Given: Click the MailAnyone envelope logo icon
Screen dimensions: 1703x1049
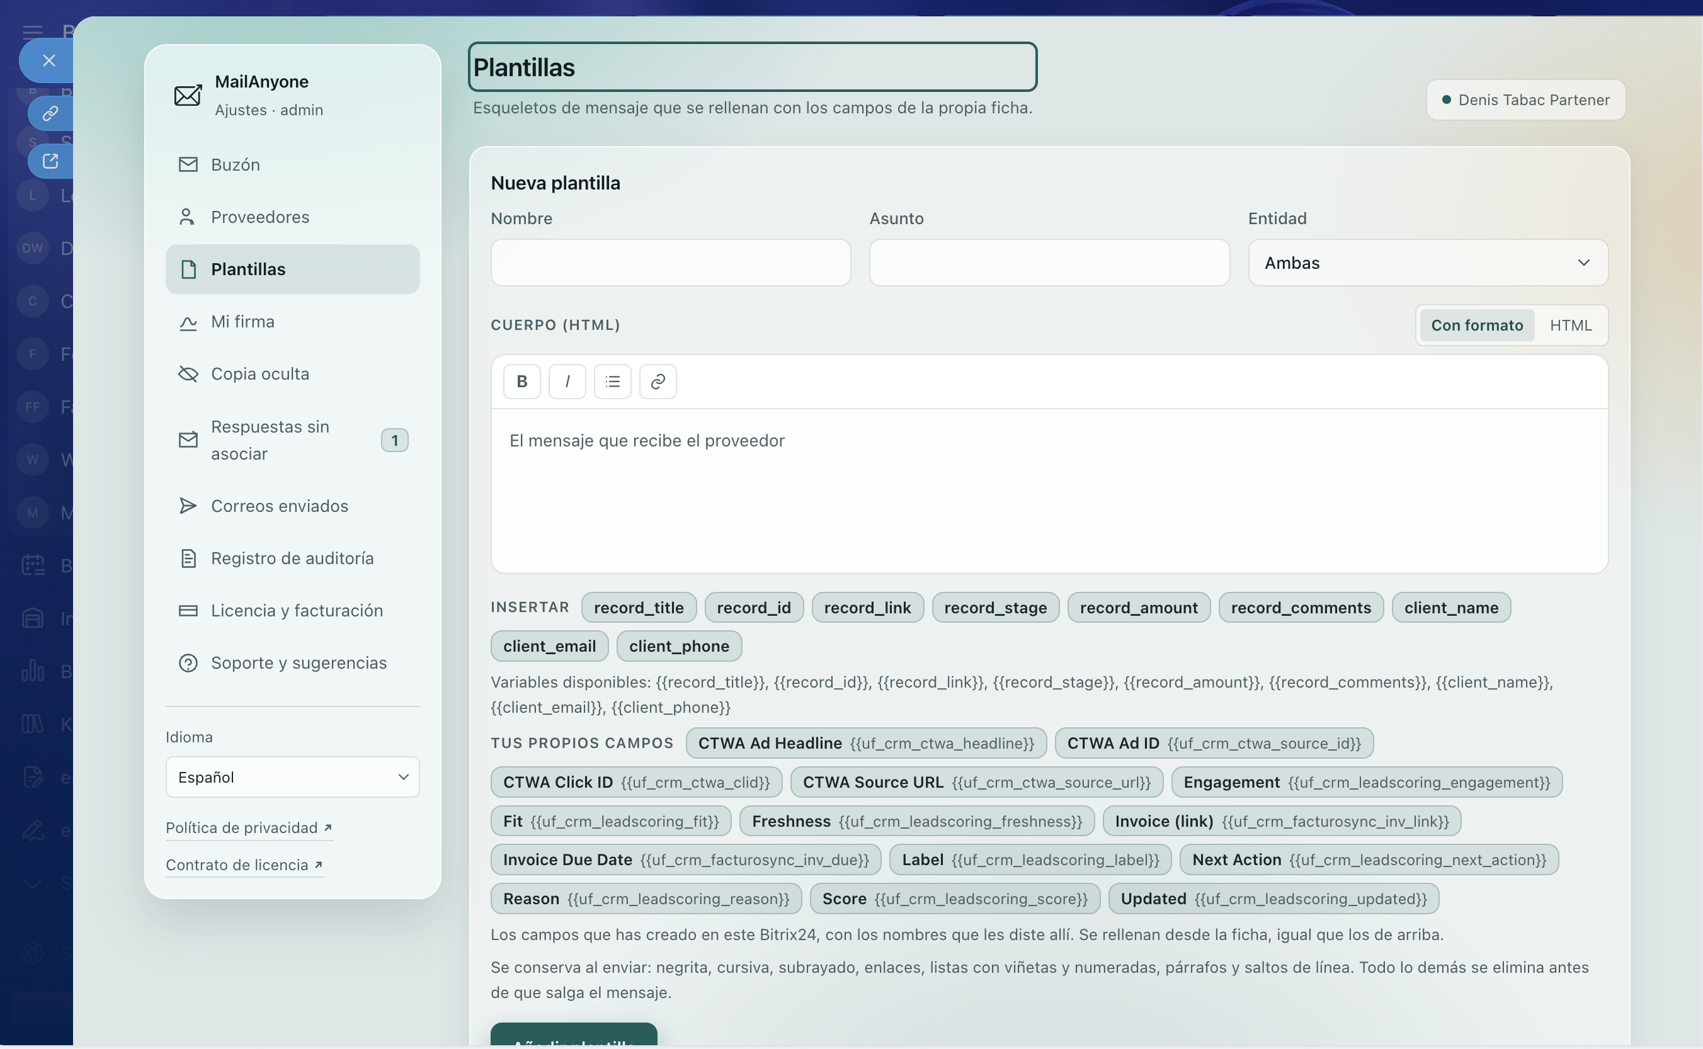Looking at the screenshot, I should pyautogui.click(x=188, y=95).
